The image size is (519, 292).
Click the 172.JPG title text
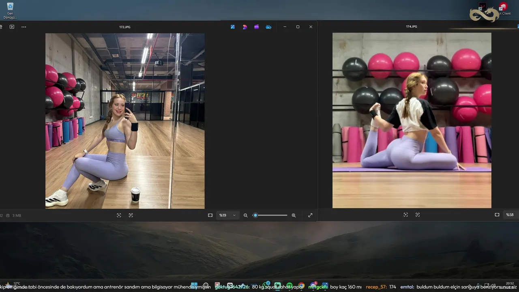click(125, 27)
